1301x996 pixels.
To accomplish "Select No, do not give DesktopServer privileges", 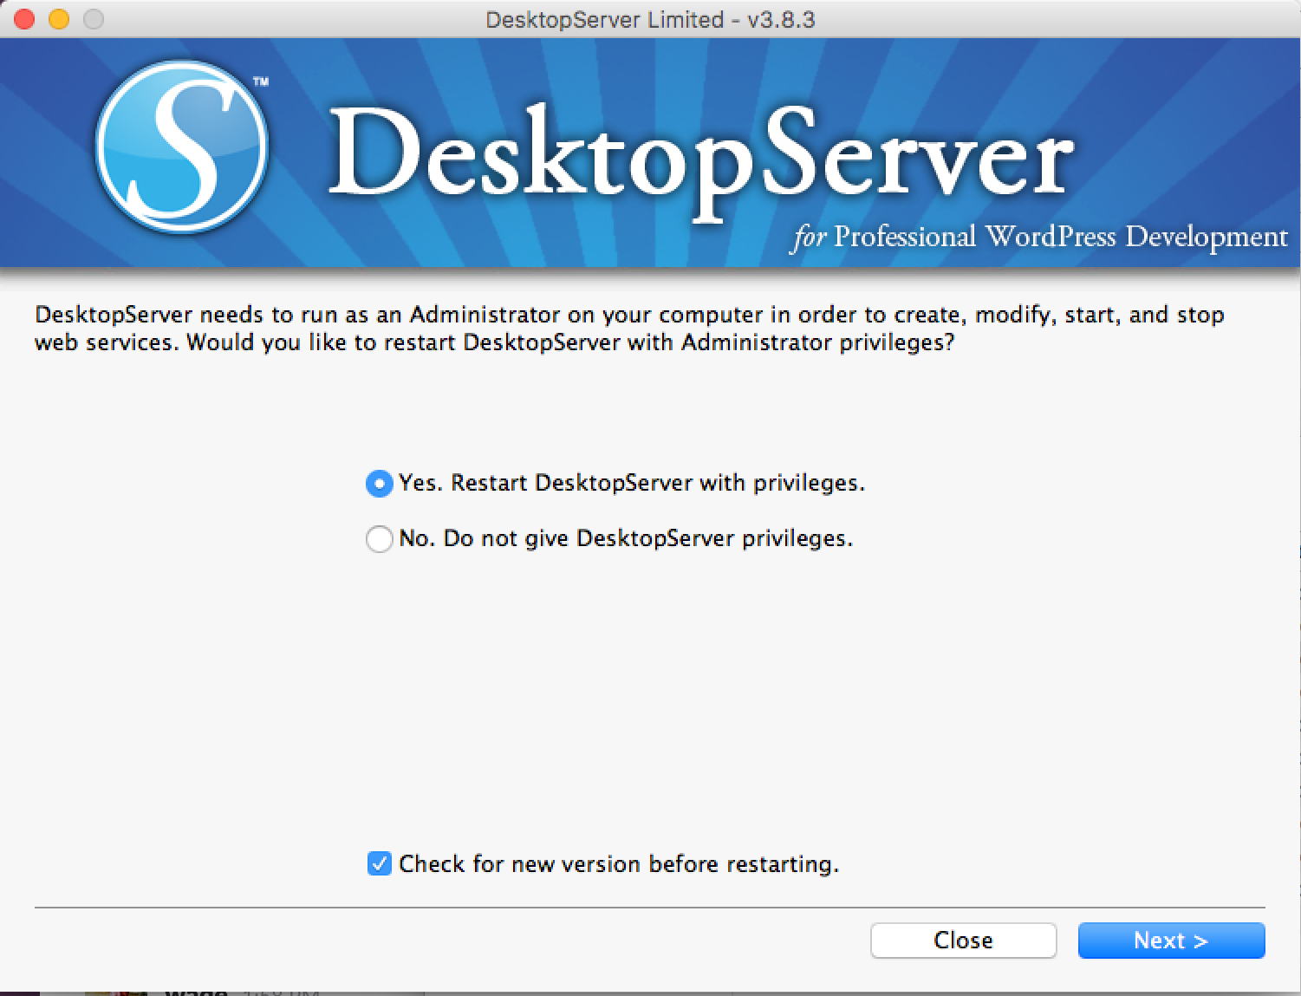I will 379,538.
